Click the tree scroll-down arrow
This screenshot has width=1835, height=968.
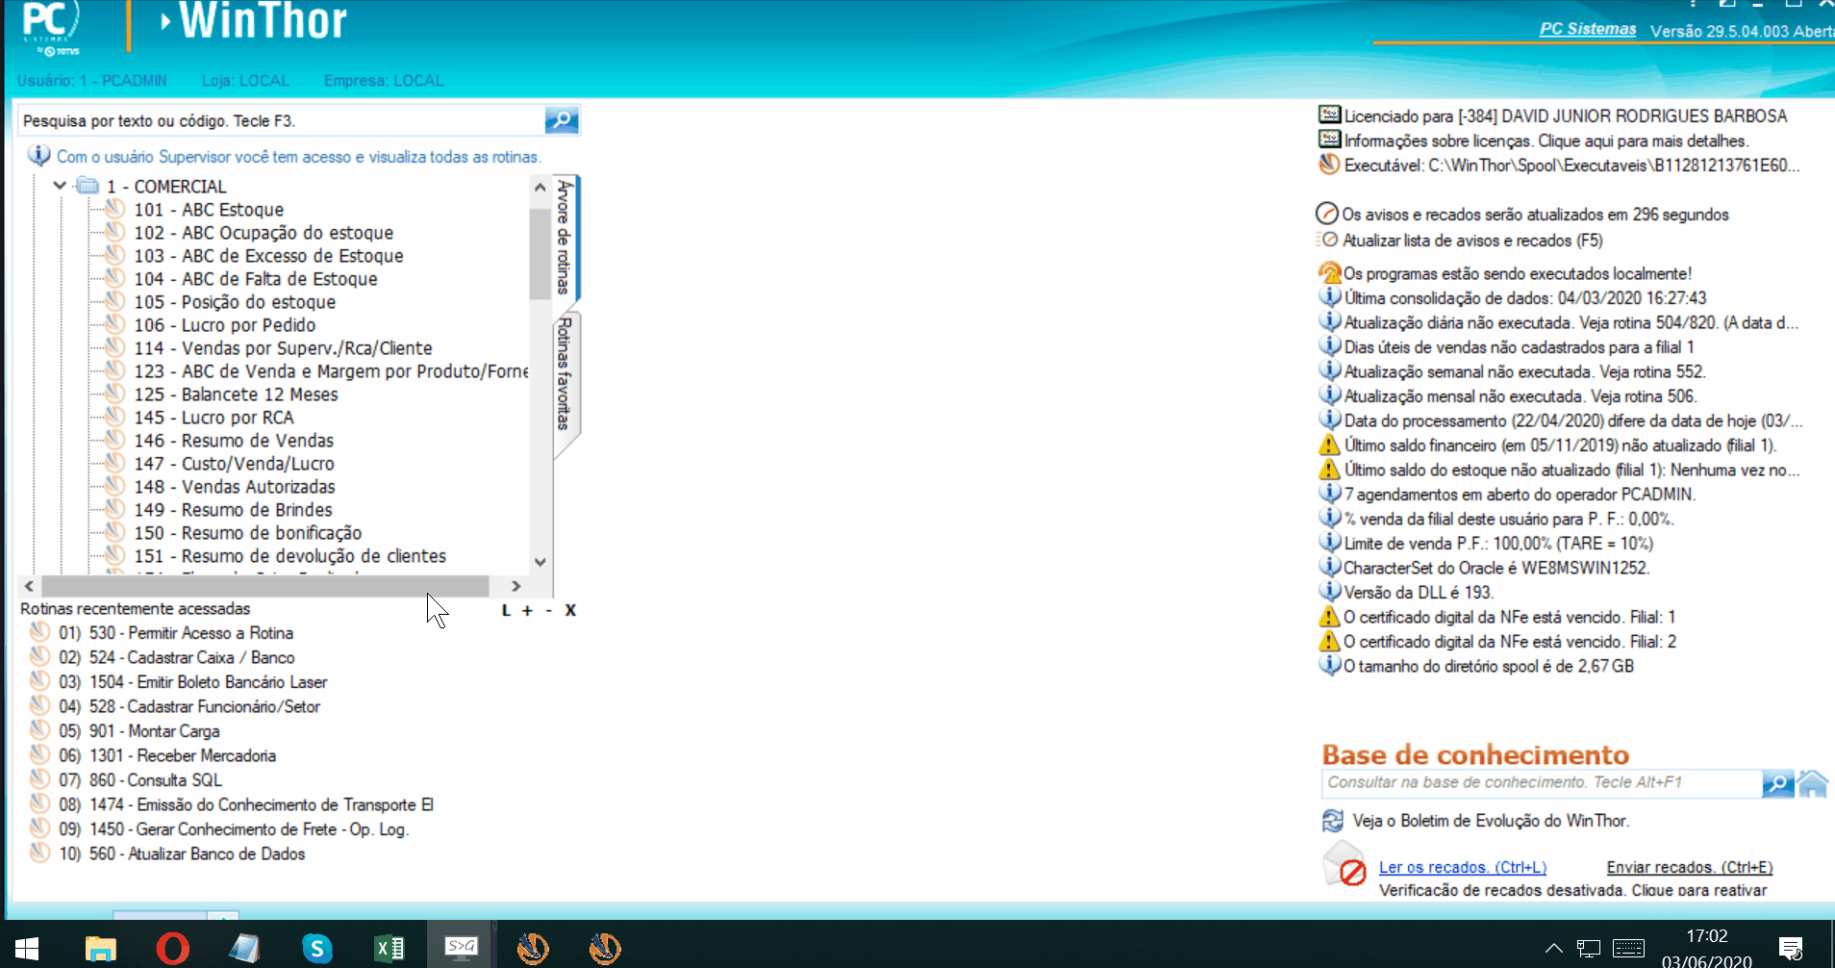(540, 562)
